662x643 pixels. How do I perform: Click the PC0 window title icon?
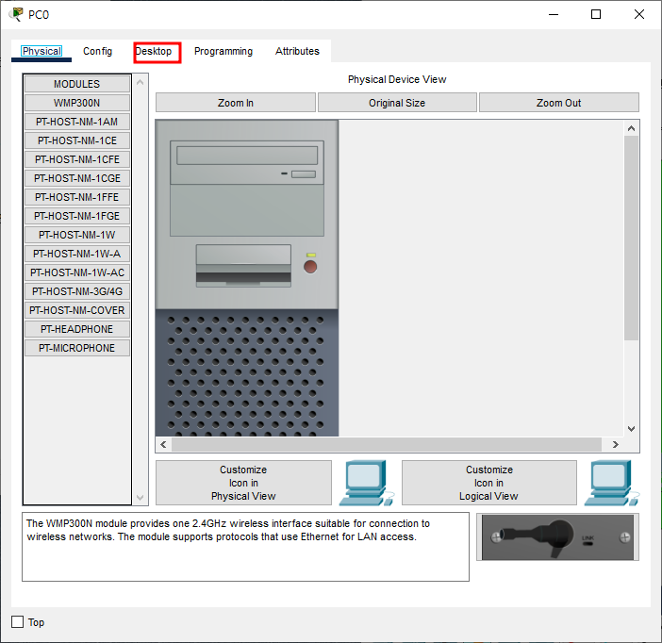point(16,14)
